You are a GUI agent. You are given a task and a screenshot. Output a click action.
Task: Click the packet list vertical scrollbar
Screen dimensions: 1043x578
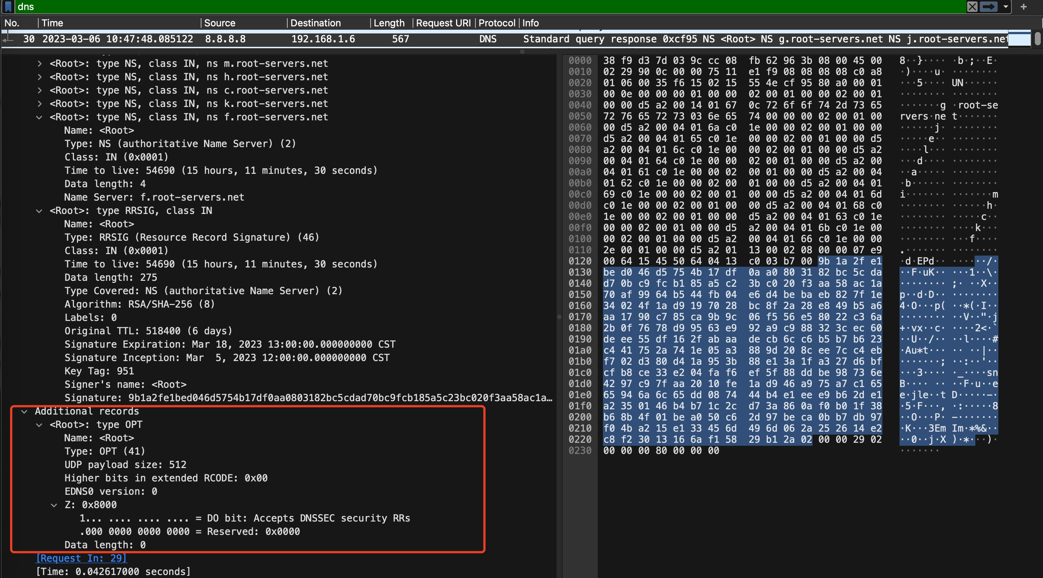coord(1037,39)
